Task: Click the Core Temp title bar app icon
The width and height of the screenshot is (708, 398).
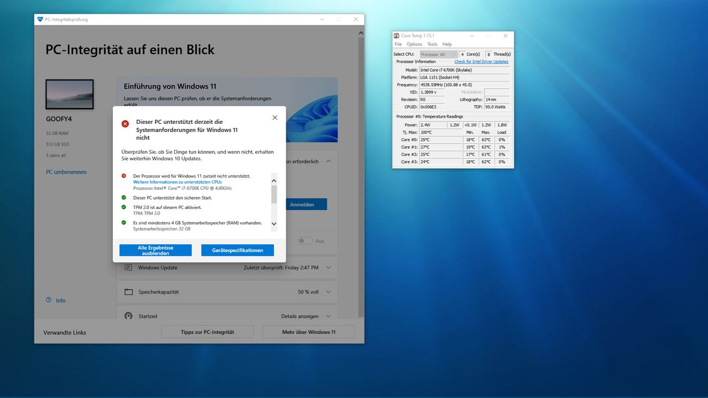Action: tap(397, 36)
